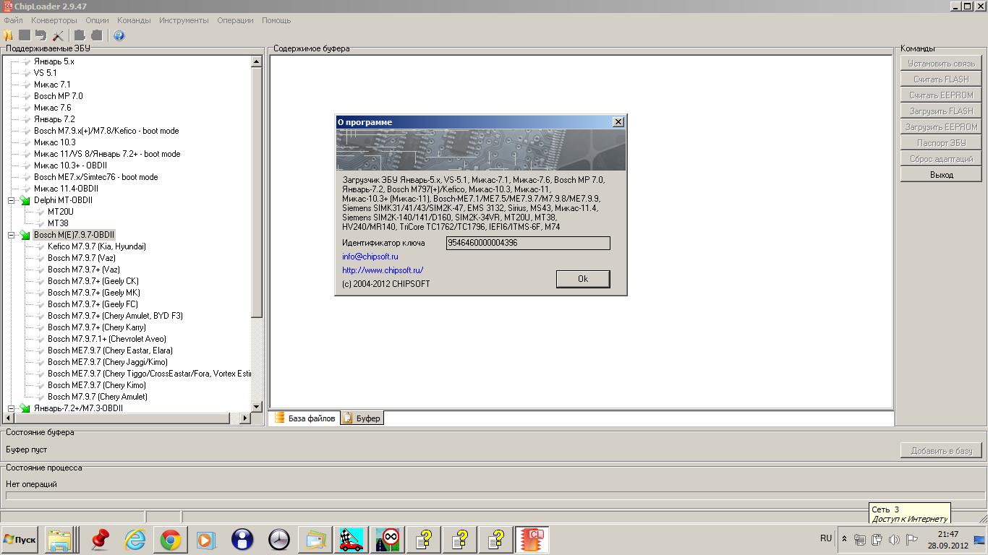Open Windows Explorer from the taskbar
The image size is (988, 555).
[x=60, y=540]
